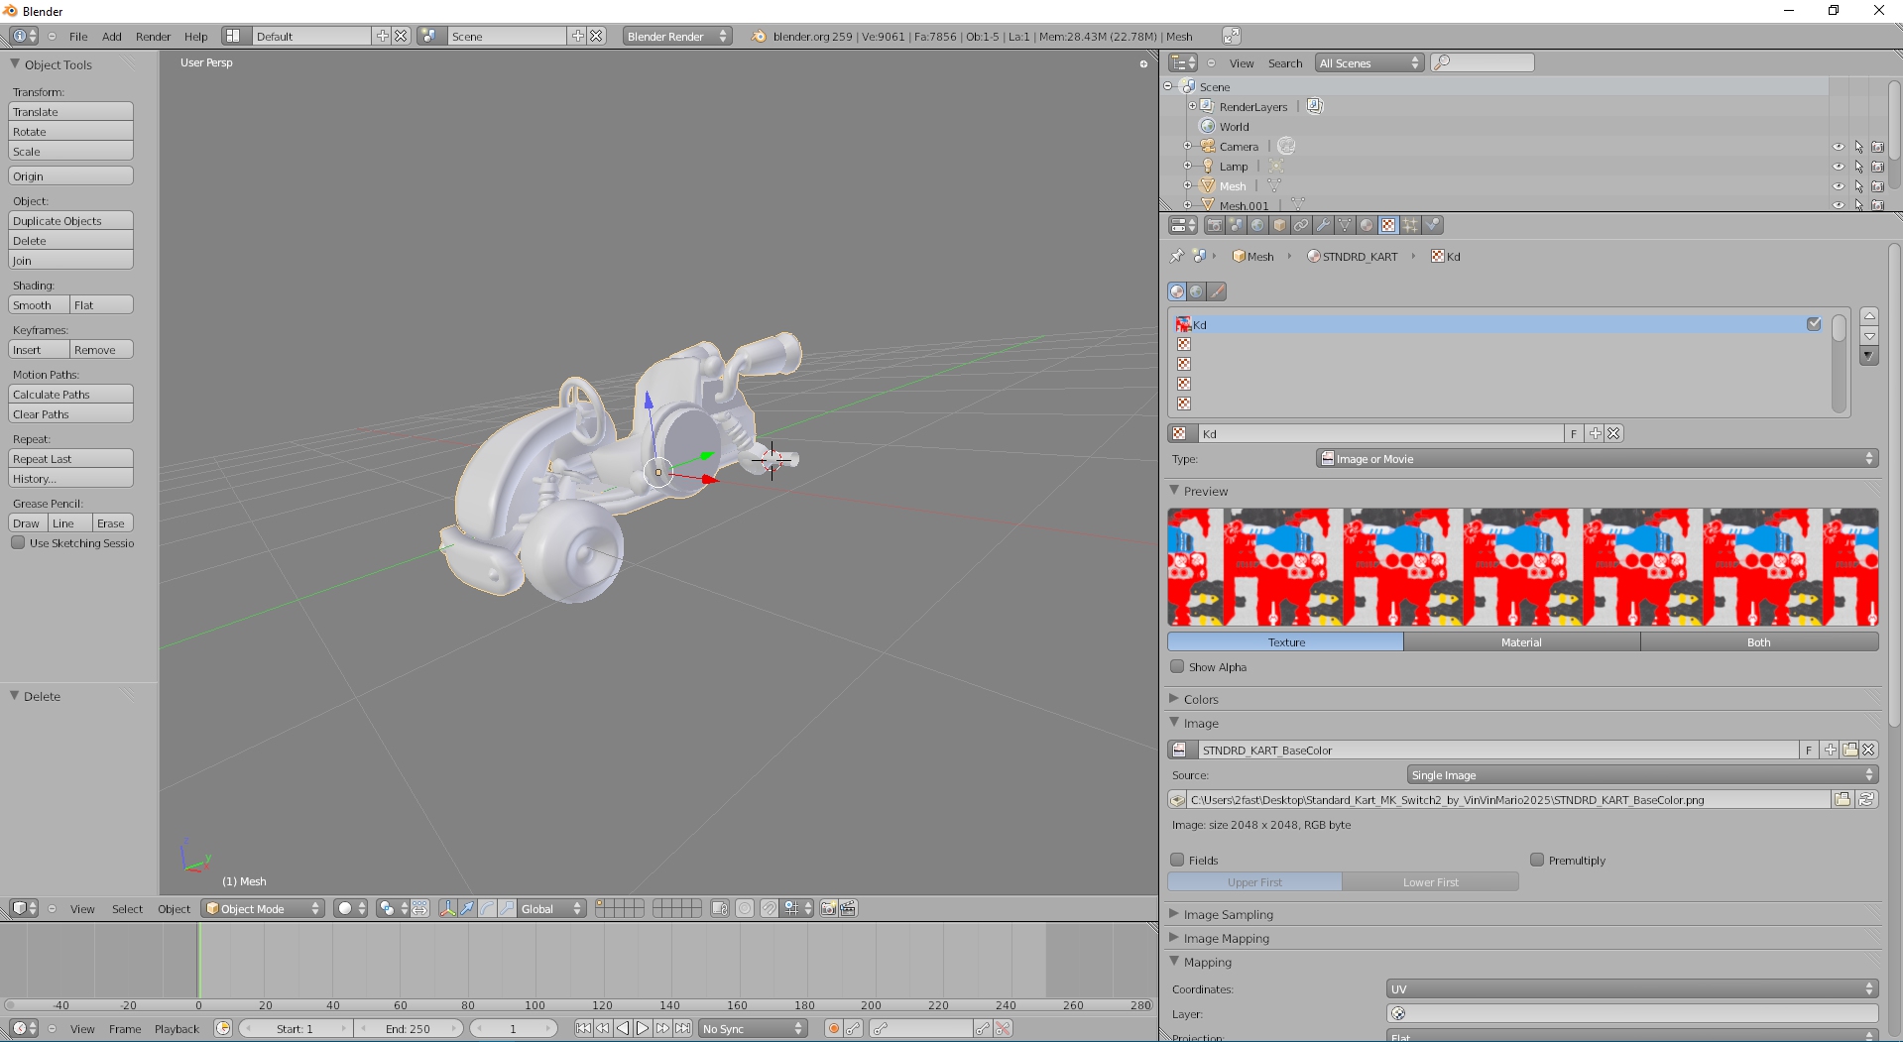Open the Scene properties tab icon

point(1237,225)
